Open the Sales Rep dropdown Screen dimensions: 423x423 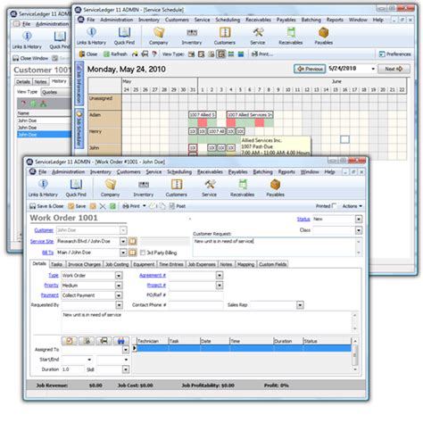tap(300, 305)
